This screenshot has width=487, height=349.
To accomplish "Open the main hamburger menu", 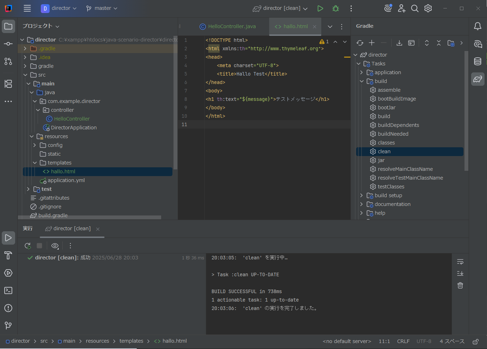I will [27, 8].
